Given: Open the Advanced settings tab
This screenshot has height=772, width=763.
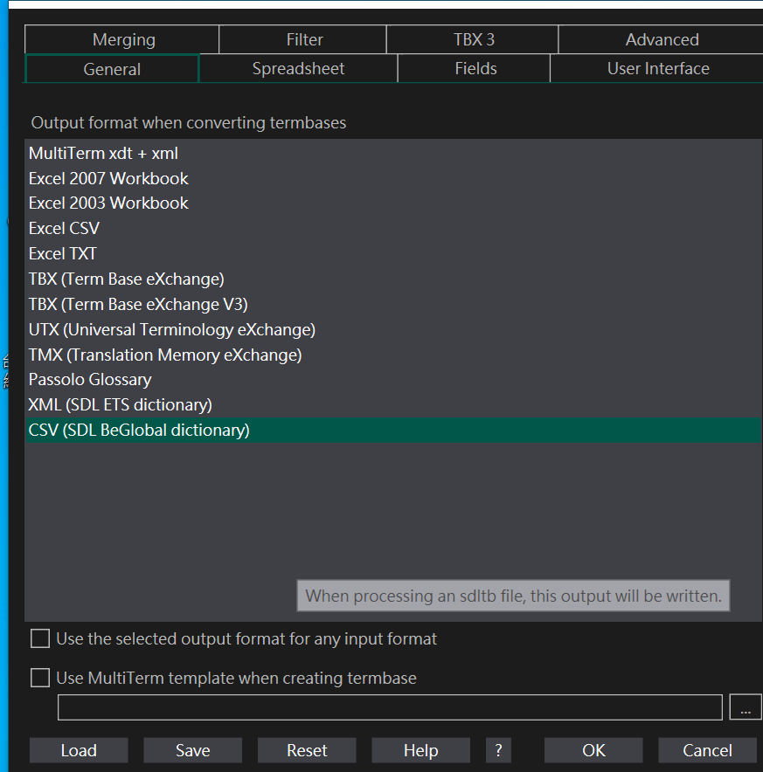Looking at the screenshot, I should point(662,39).
